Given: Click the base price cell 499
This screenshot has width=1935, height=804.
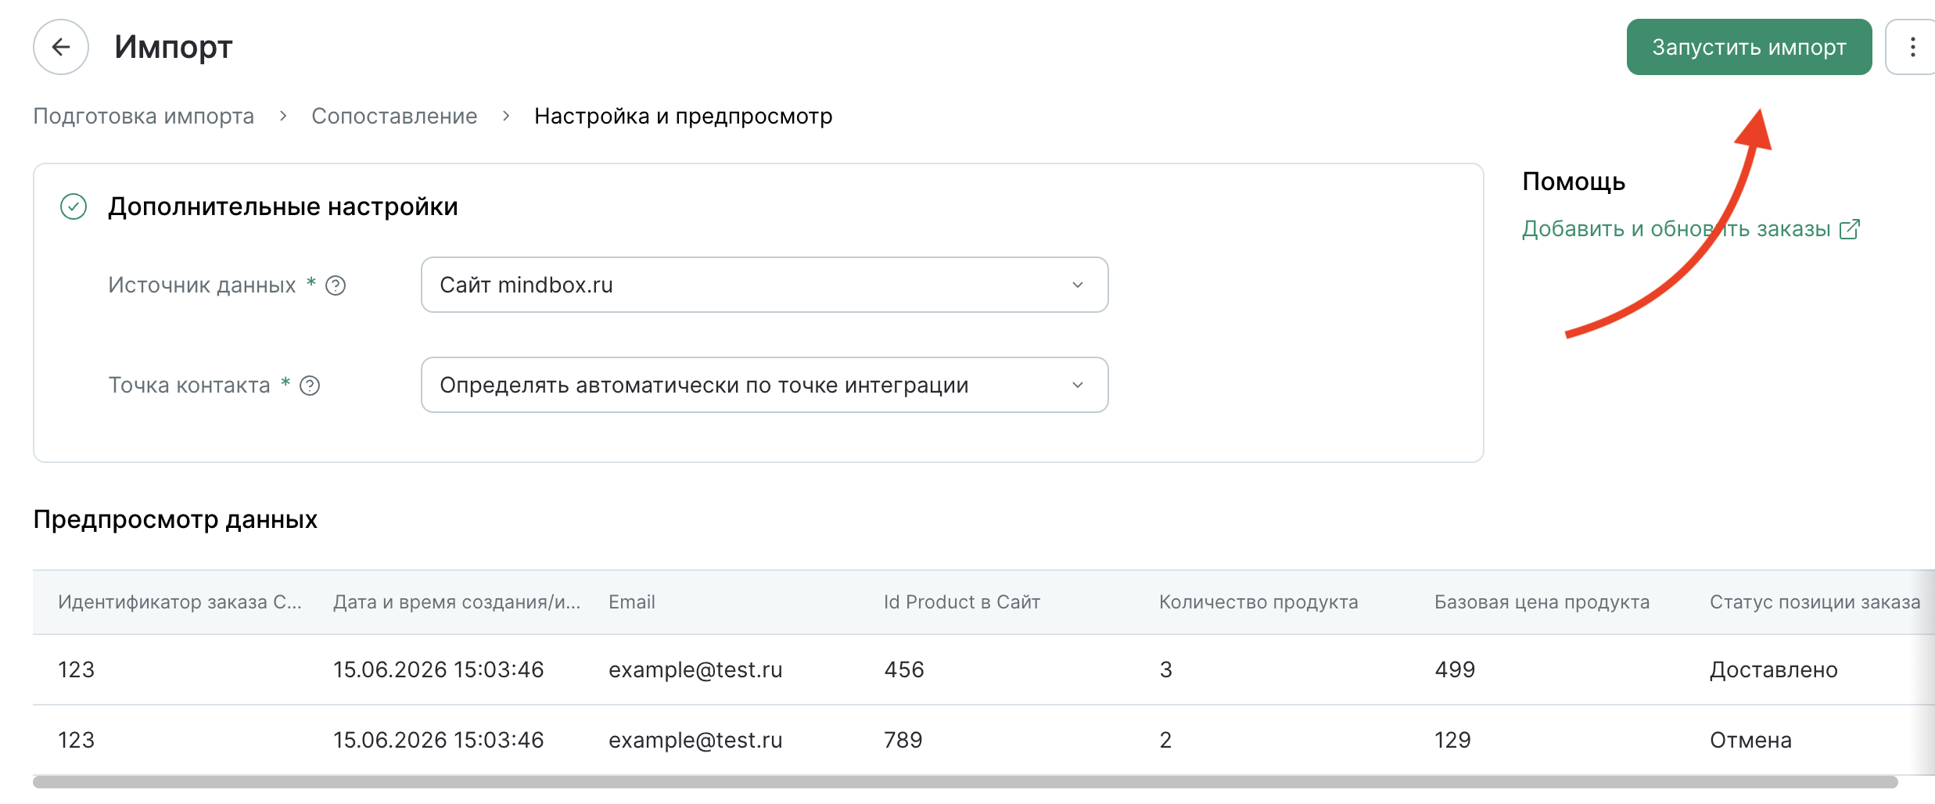Looking at the screenshot, I should click(1455, 669).
